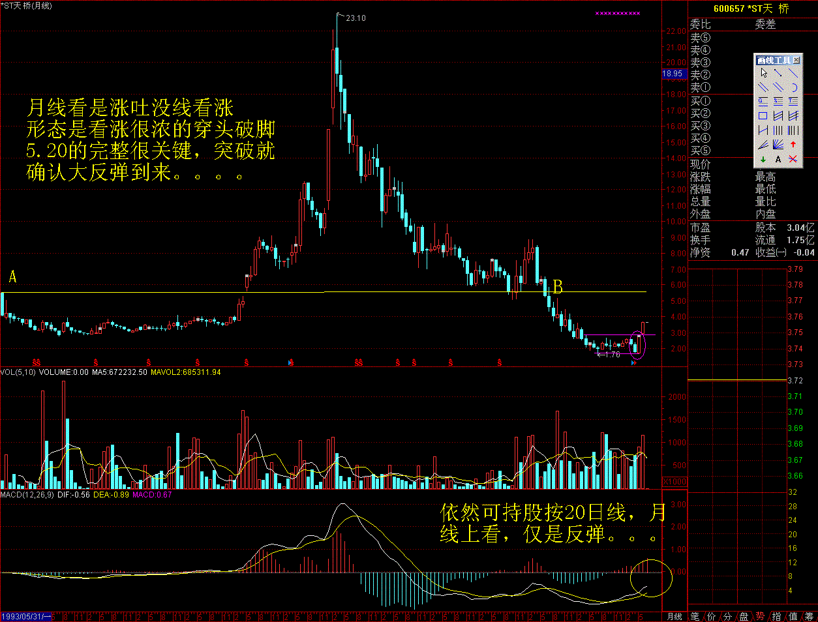Close the 画线工具 palette
Image resolution: width=818 pixels, height=622 pixels.
(x=796, y=60)
